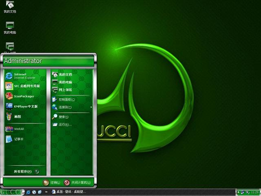This screenshot has height=196, width=261.
Task: Open 记事本 notepad entry
Action: click(25, 139)
